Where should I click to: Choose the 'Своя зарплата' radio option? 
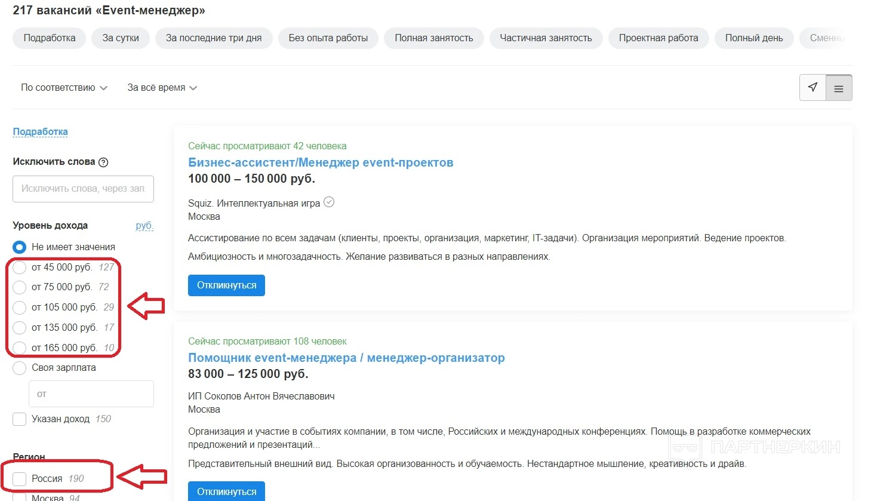(x=20, y=368)
